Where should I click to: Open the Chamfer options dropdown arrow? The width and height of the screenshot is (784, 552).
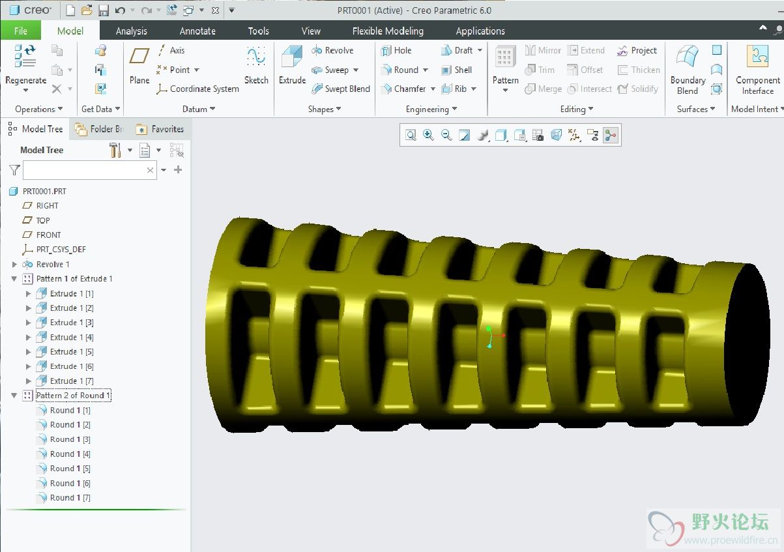[x=433, y=89]
